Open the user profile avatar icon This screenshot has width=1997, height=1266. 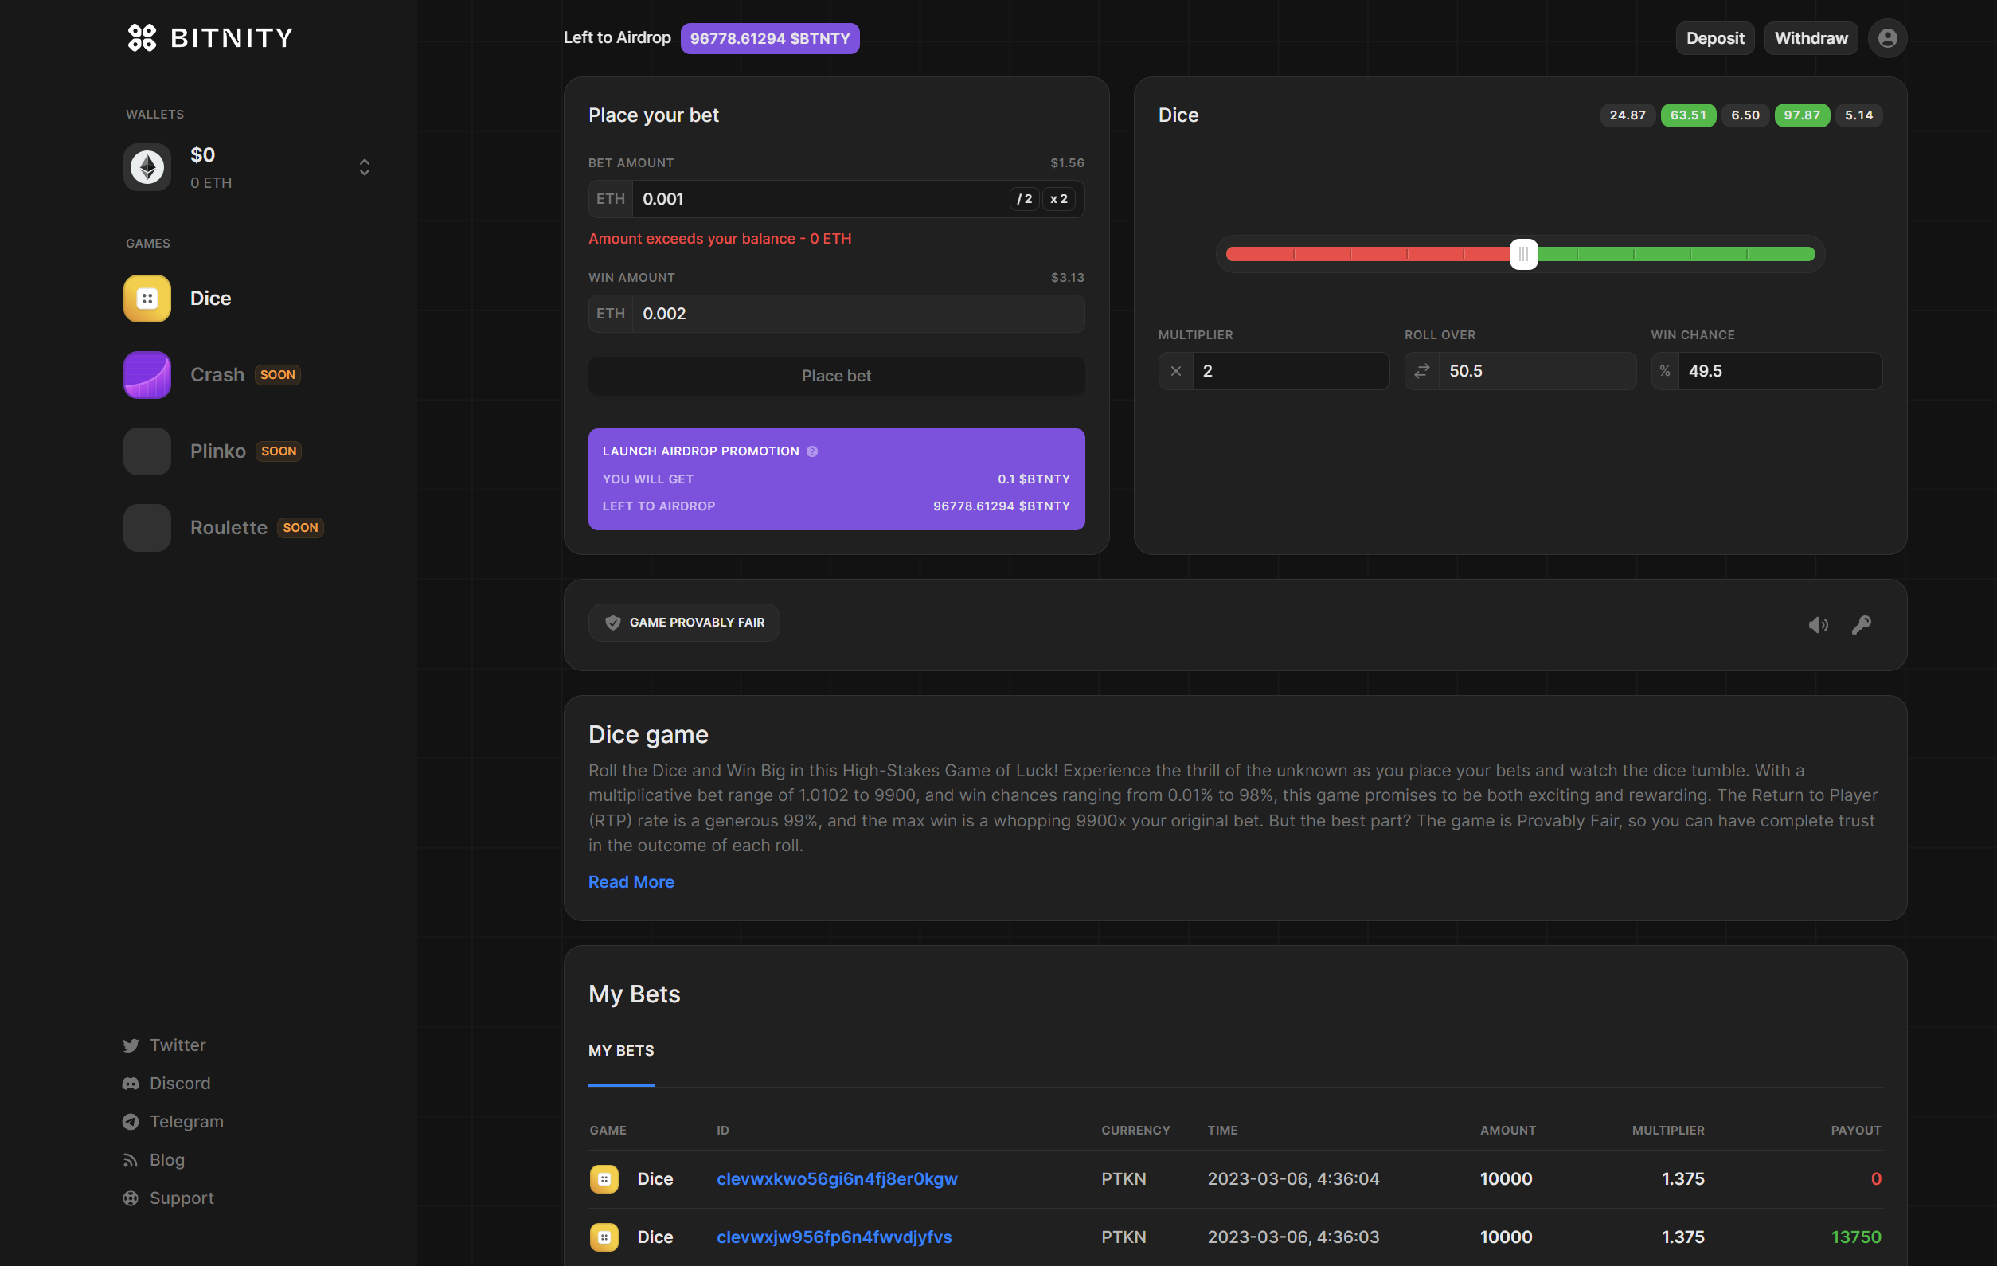1888,38
